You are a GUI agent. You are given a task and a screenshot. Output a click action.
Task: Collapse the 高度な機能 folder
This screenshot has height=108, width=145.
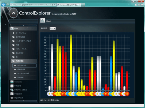pos(24,61)
